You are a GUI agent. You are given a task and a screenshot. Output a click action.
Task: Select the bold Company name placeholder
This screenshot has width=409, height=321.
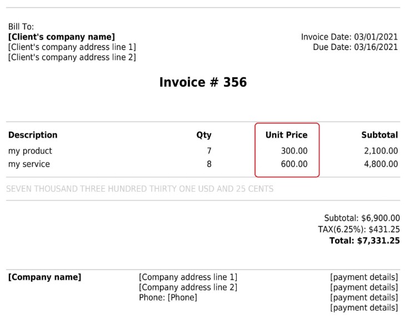point(44,277)
